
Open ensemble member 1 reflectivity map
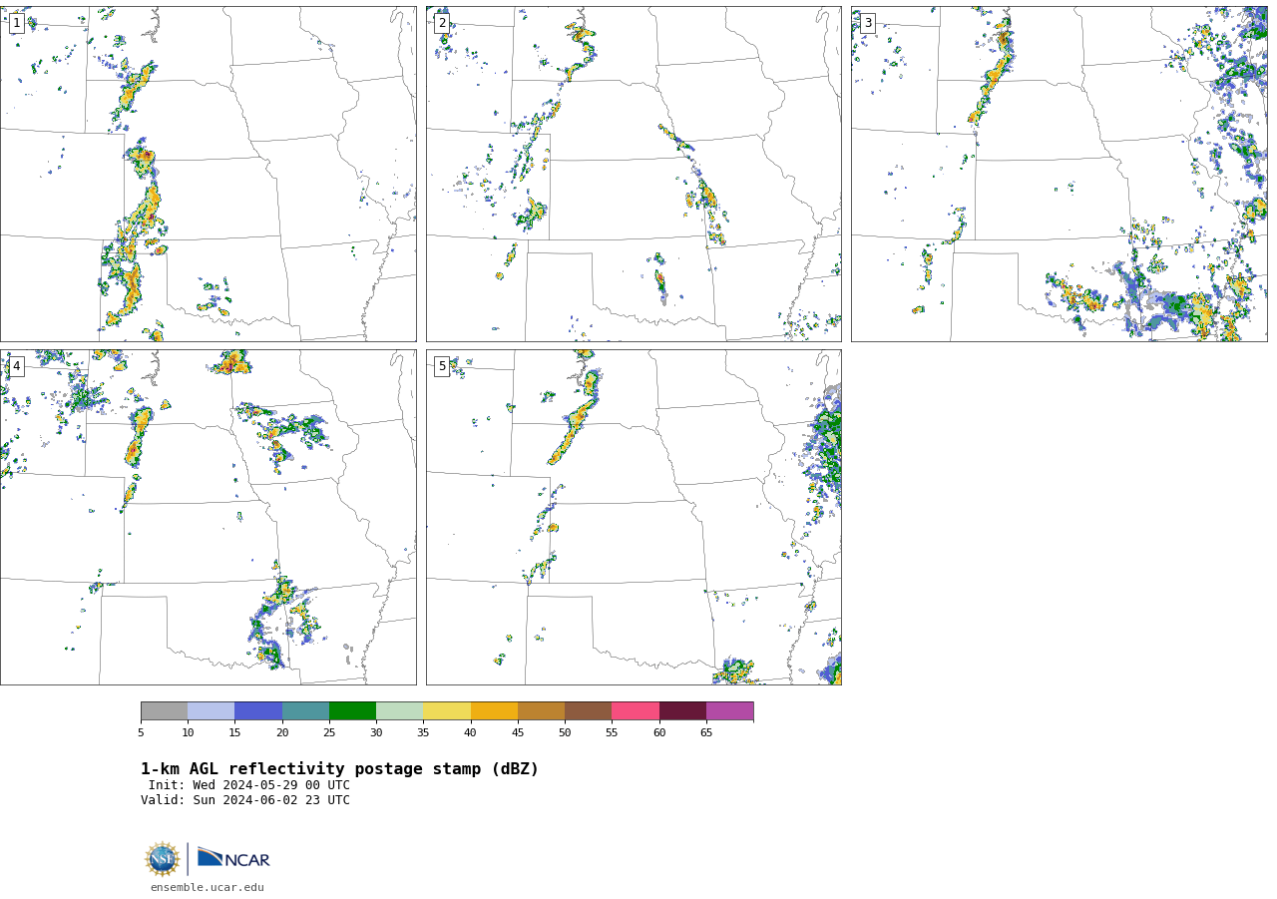point(208,174)
